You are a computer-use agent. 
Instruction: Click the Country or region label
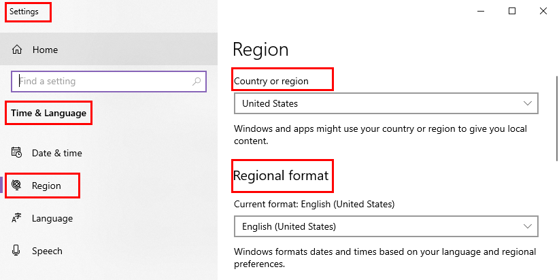[271, 82]
